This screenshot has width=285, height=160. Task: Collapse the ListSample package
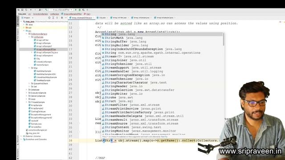point(29,37)
